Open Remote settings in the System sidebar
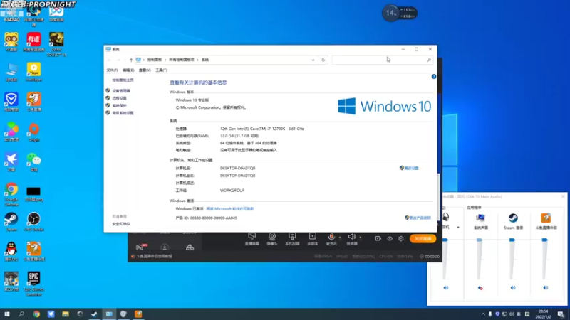Screen dimensions: 570x320 [x=119, y=98]
